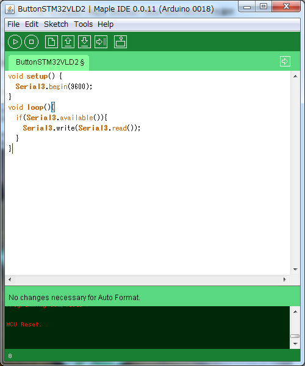Click the horizontal scrollbar right arrow
This screenshot has width=305, height=366.
pyautogui.click(x=284, y=279)
